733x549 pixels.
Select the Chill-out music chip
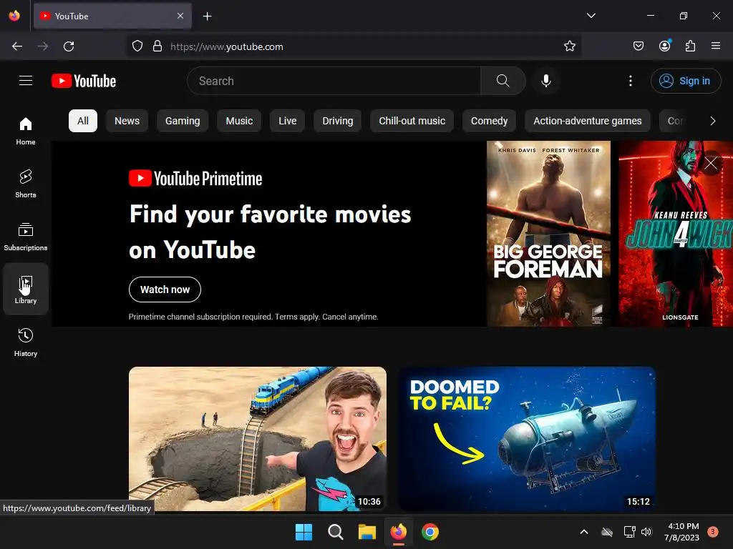tap(412, 121)
